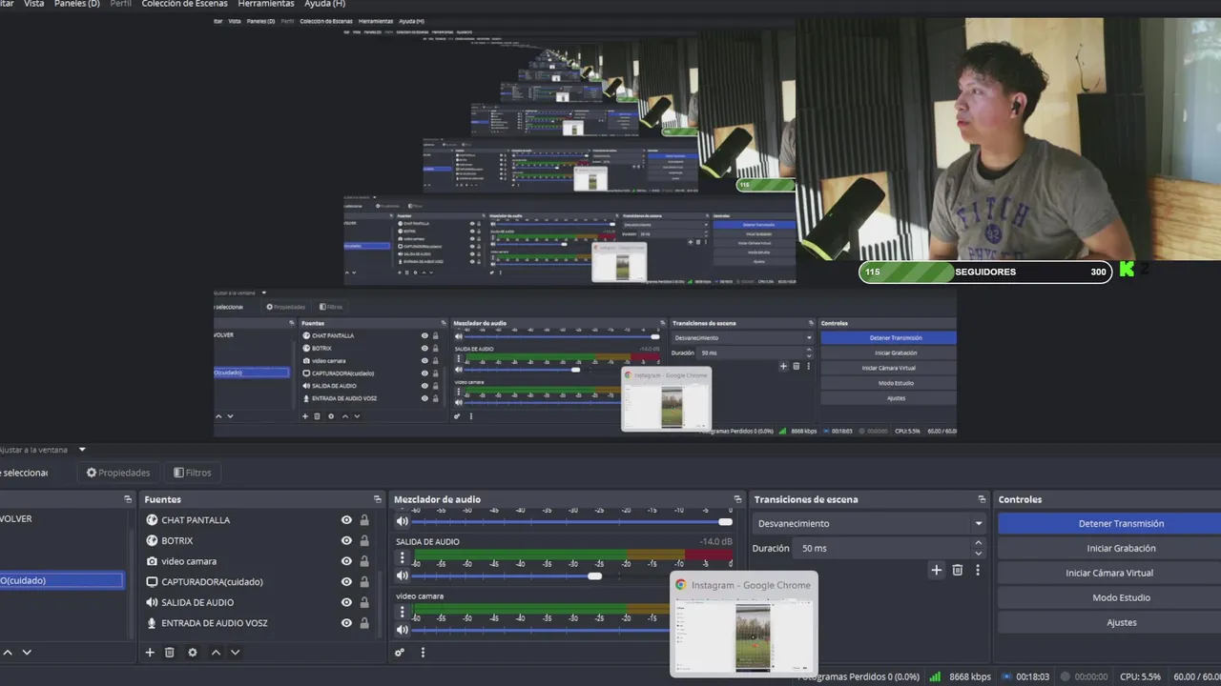The width and height of the screenshot is (1221, 686).
Task: Click the green network signal bars icon
Action: coord(935,676)
